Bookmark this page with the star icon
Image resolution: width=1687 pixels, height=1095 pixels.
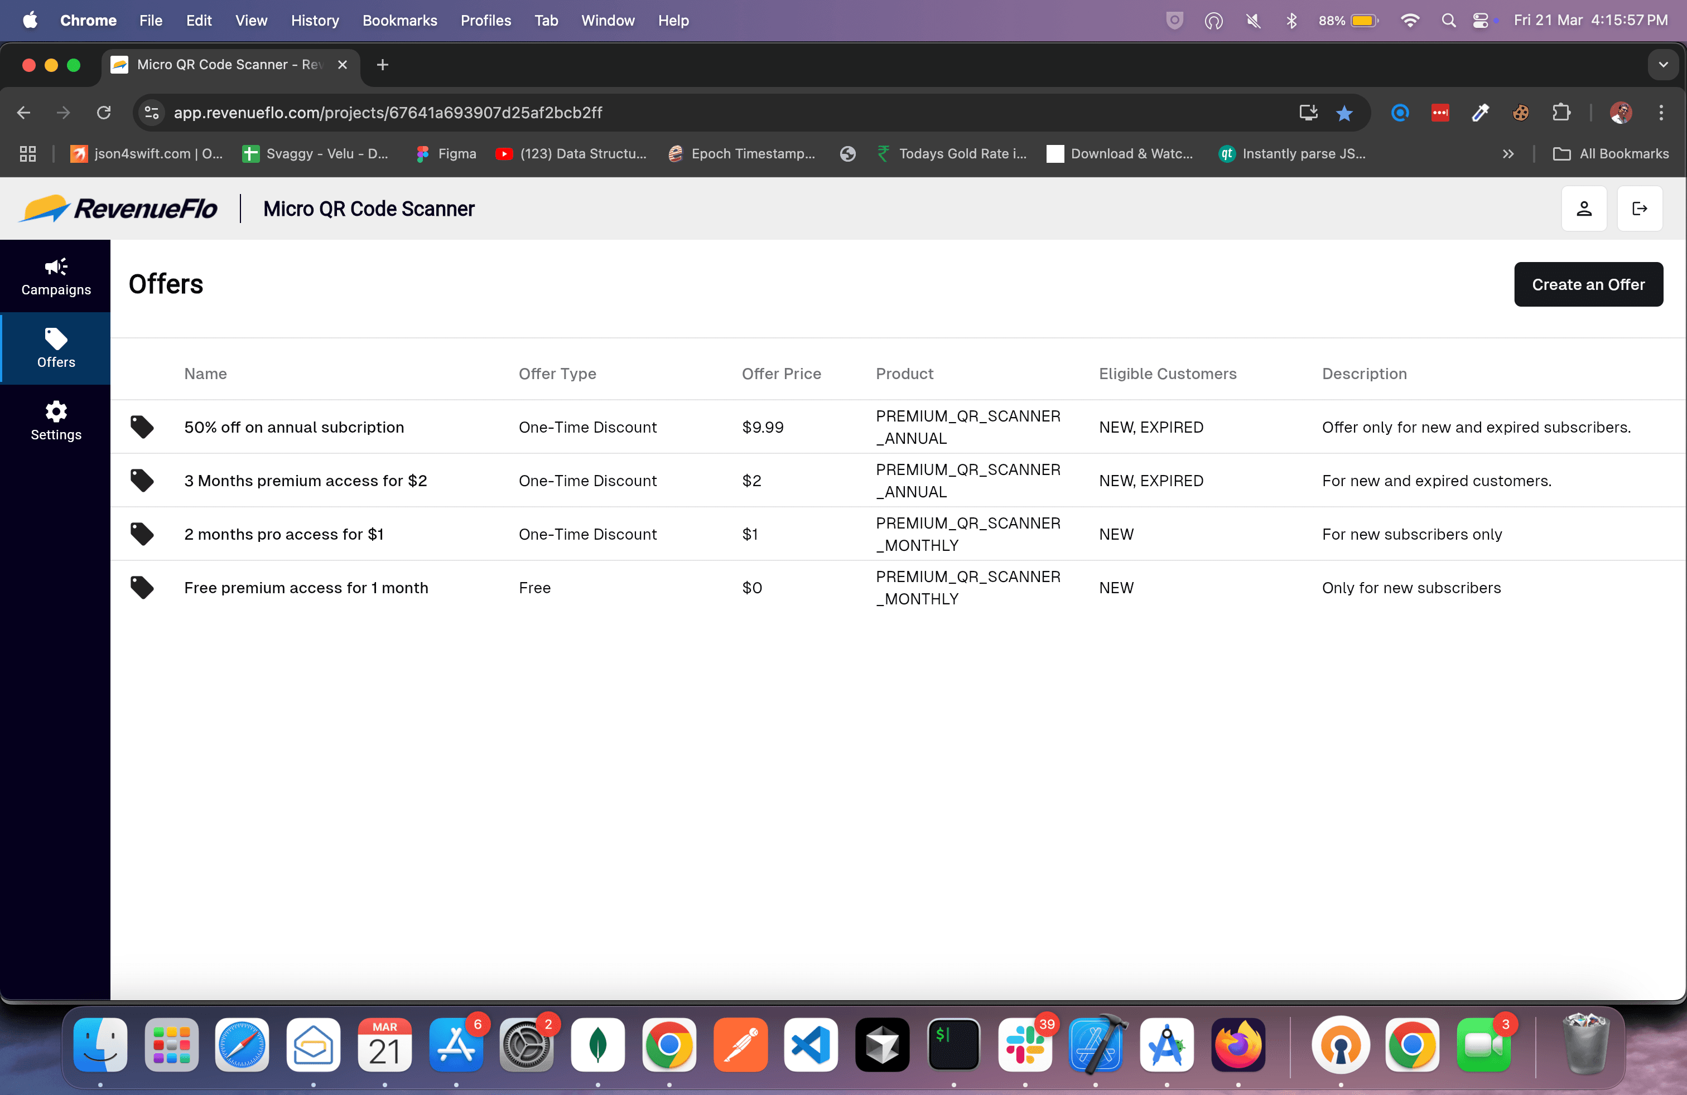point(1344,113)
